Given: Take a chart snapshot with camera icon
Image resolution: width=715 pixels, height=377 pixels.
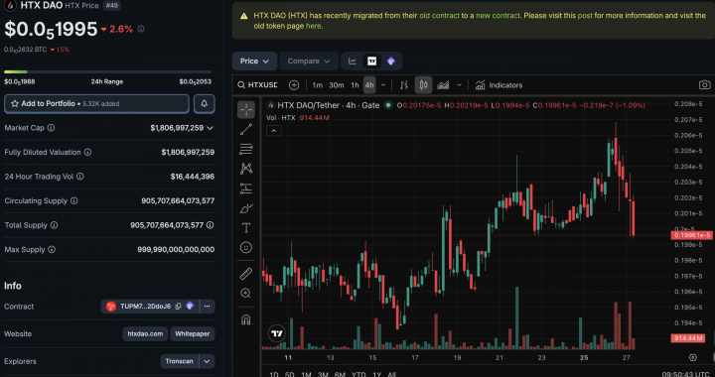Looking at the screenshot, I should tap(704, 85).
